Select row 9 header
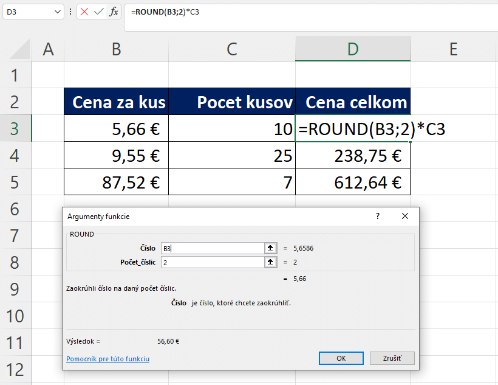The height and width of the screenshot is (385, 498). tap(15, 289)
